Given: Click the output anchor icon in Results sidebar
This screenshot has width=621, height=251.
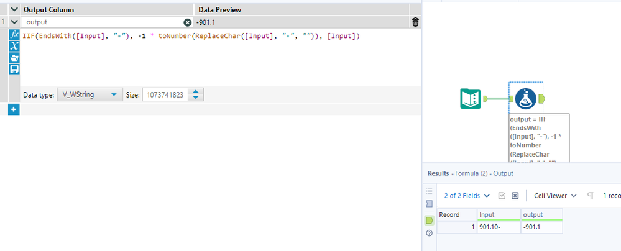Looking at the screenshot, I should [429, 220].
